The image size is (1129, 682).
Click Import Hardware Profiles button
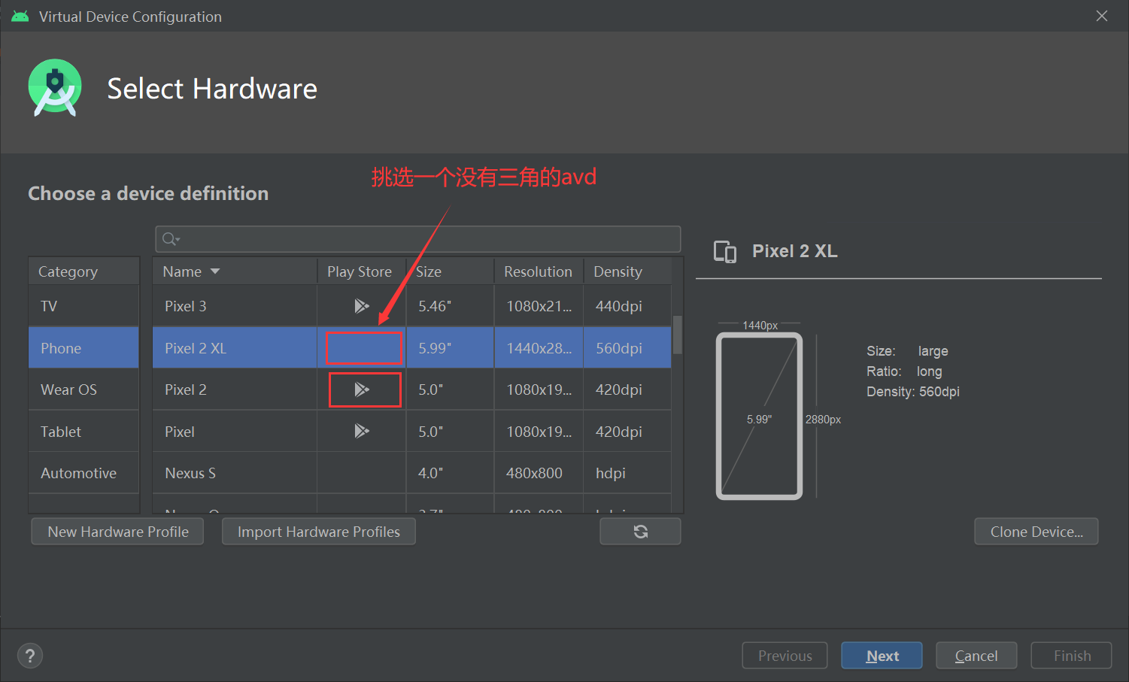coord(319,532)
